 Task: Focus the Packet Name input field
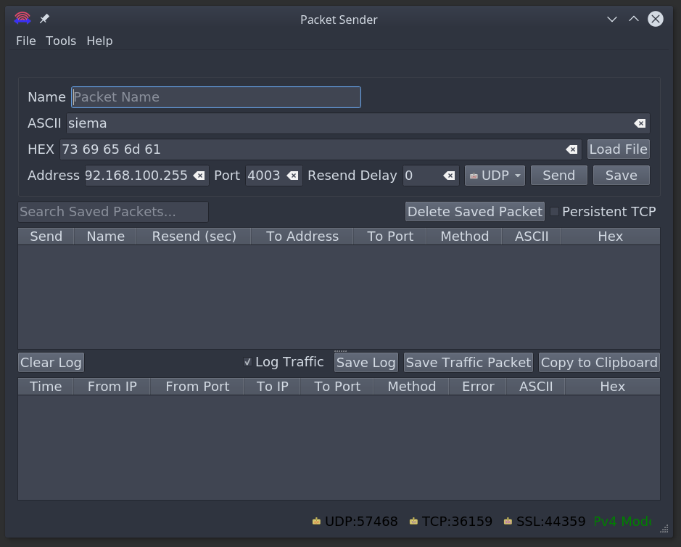pos(216,97)
